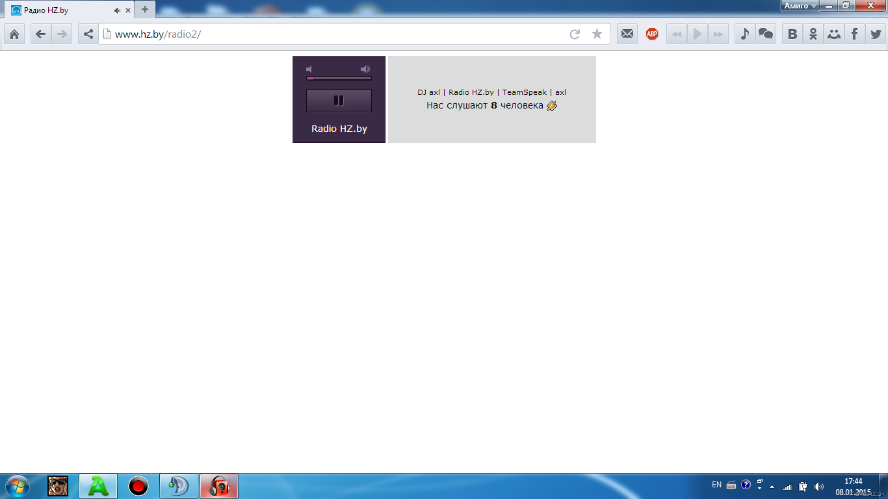Open the sunglasses-face game icon in taskbar
Screen dimensions: 888x499
[x=58, y=486]
